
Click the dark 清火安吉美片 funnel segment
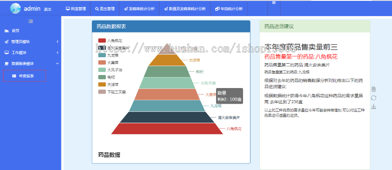[167, 117]
